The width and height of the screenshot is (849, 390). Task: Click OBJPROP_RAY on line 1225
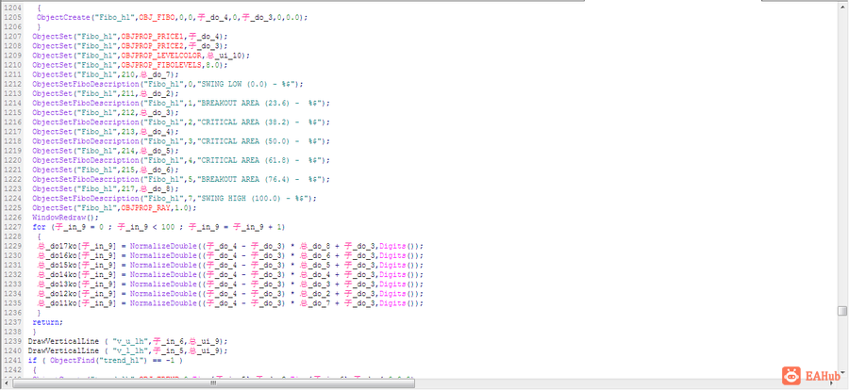[147, 207]
